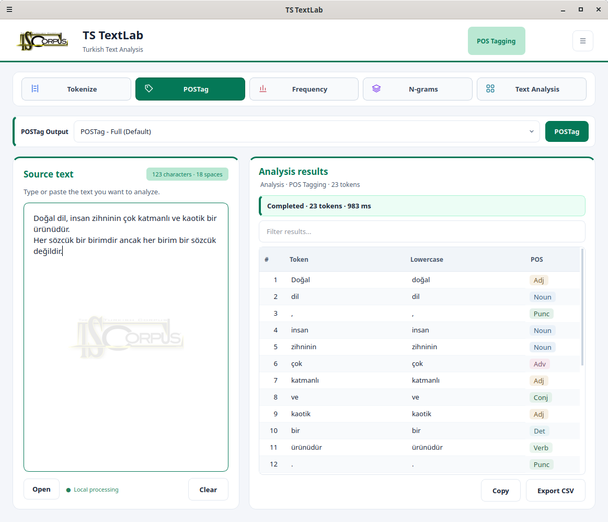Click the Noun tag for insan
The image size is (608, 522).
542,330
